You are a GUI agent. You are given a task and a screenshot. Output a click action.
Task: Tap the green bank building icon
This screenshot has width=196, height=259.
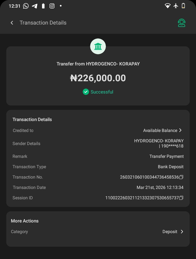[98, 47]
